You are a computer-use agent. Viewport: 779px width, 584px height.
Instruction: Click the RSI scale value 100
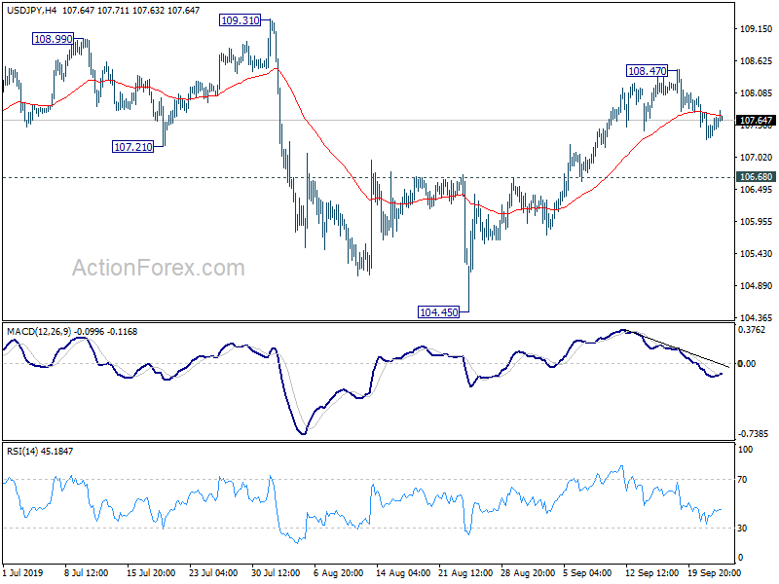[x=746, y=449]
